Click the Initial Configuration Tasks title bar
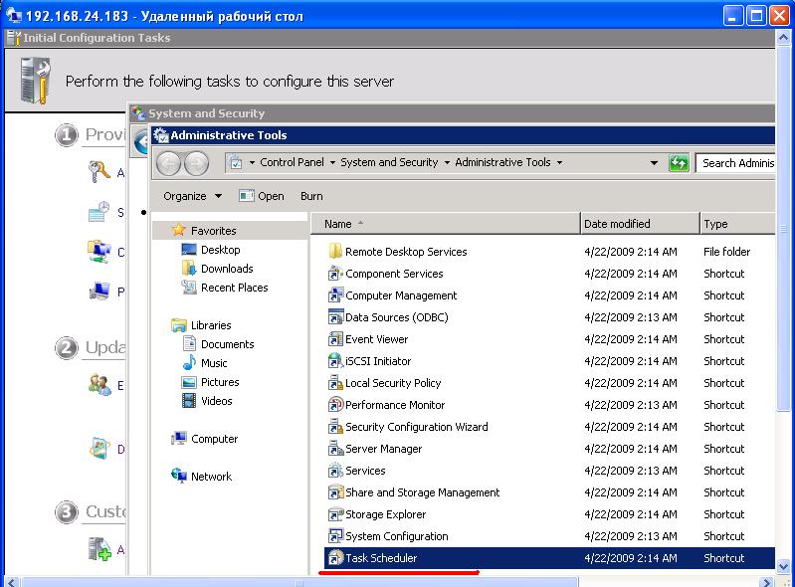 pos(389,38)
